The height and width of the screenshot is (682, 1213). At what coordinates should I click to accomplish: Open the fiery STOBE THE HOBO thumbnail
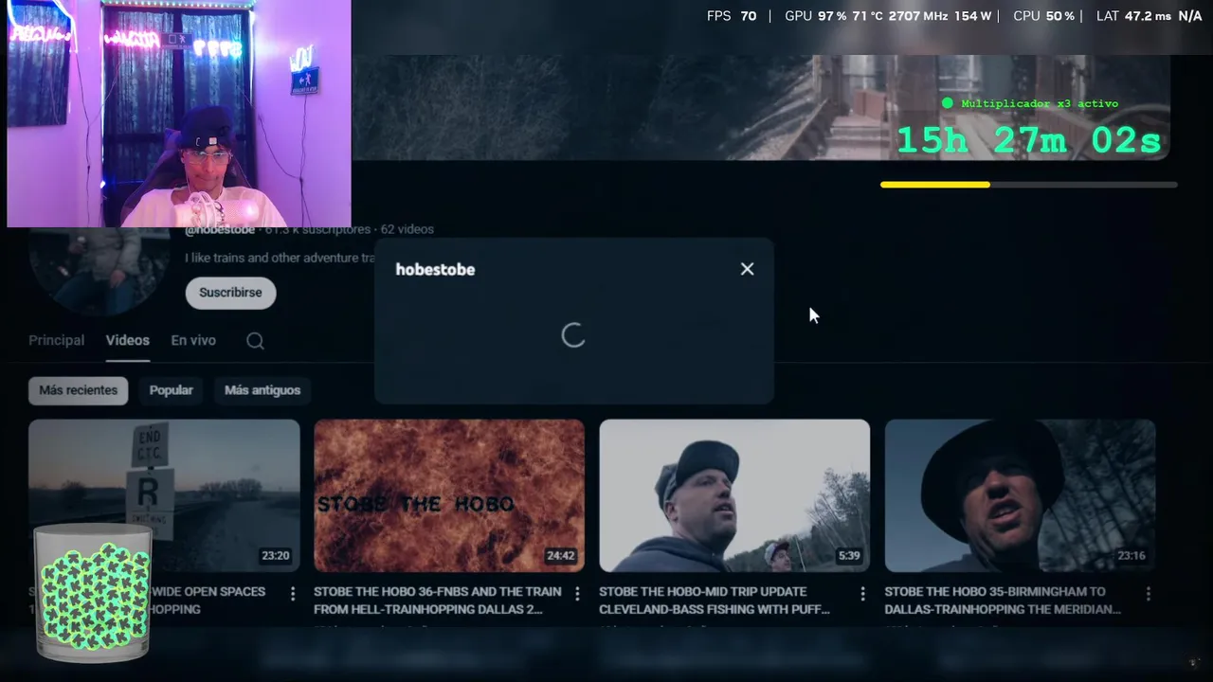tap(449, 495)
